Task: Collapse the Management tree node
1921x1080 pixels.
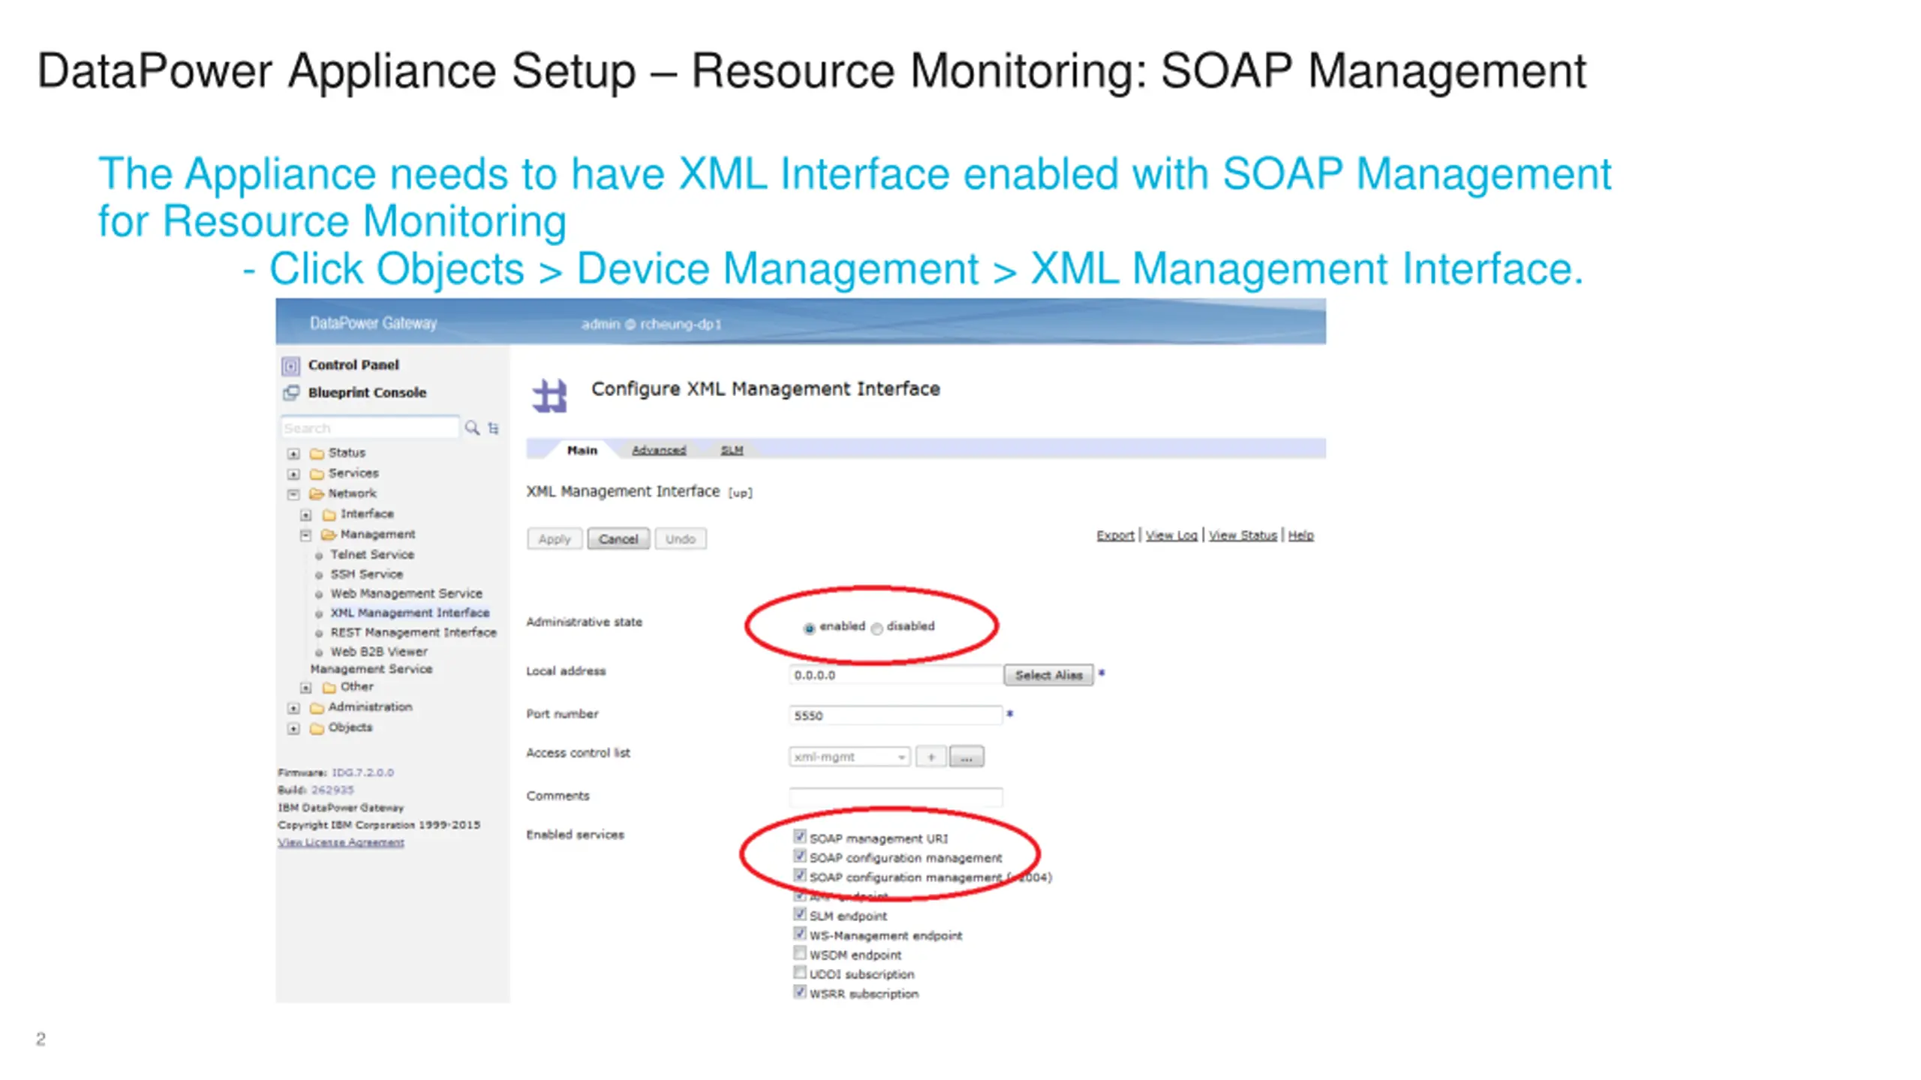Action: coord(305,535)
